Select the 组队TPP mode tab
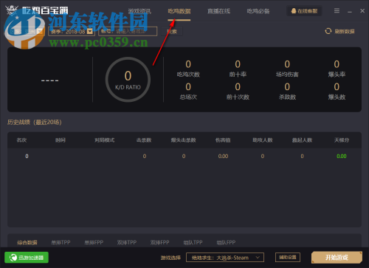Viewport: 369px width, 268px height. [193, 242]
